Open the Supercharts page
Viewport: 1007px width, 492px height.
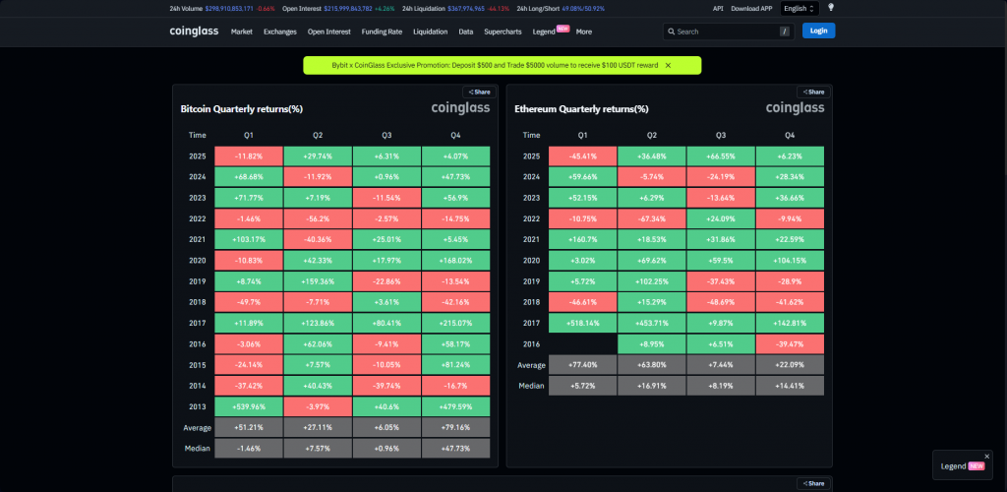point(503,31)
